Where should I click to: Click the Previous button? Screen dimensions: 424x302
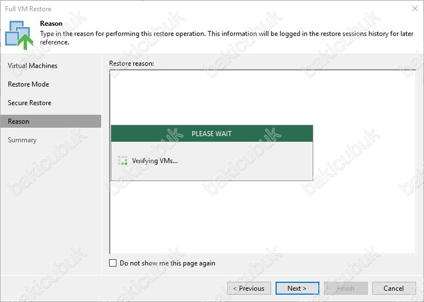pyautogui.click(x=249, y=288)
